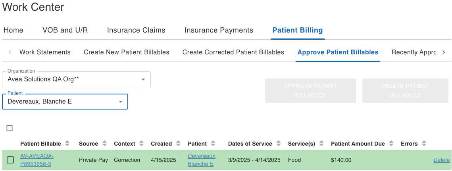Delete the Devereaux billable row
This screenshot has height=171, width=452.
point(441,160)
